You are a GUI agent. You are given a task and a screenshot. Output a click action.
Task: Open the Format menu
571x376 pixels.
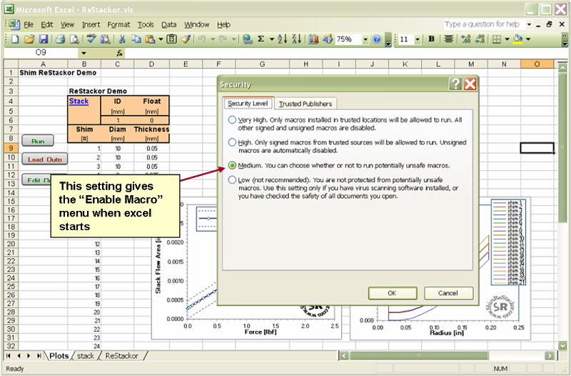[118, 25]
